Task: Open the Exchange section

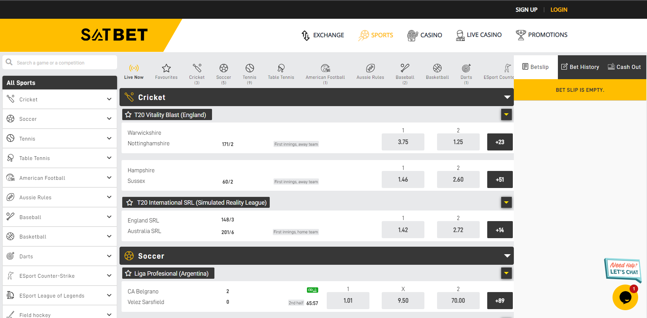Action: click(x=323, y=35)
